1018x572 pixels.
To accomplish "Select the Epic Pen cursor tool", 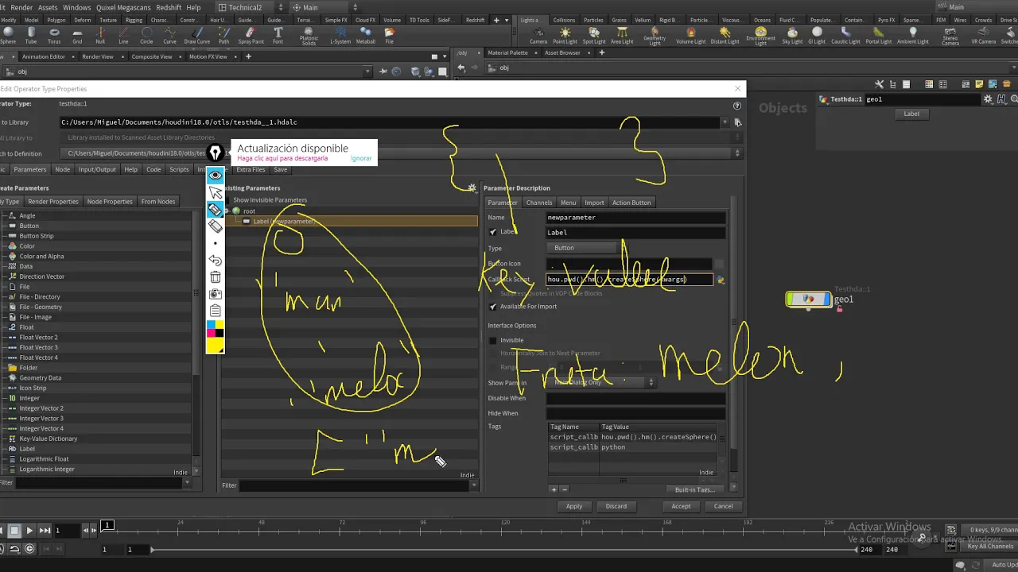I will (215, 192).
